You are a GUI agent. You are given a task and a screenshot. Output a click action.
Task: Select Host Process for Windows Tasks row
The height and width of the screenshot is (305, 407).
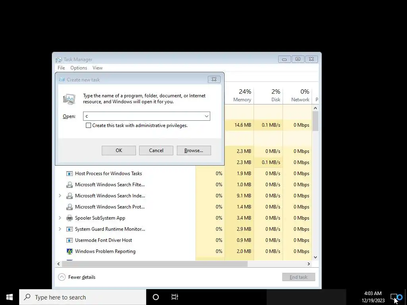coord(184,174)
